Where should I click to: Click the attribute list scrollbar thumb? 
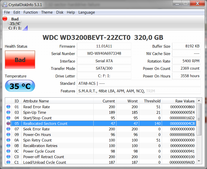tap(199, 119)
